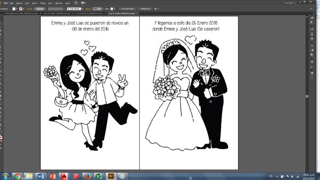The height and width of the screenshot is (180, 320).
Task: Click text 'Emma y José Luis se pusieron de novios un'
Action: [x=90, y=23]
